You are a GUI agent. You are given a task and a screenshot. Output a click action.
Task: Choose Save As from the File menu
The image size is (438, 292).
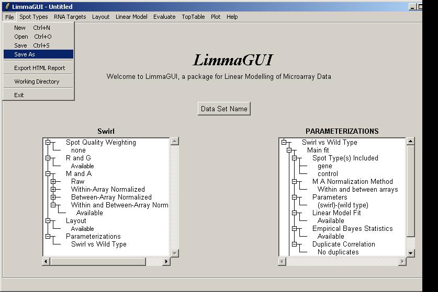(x=25, y=54)
